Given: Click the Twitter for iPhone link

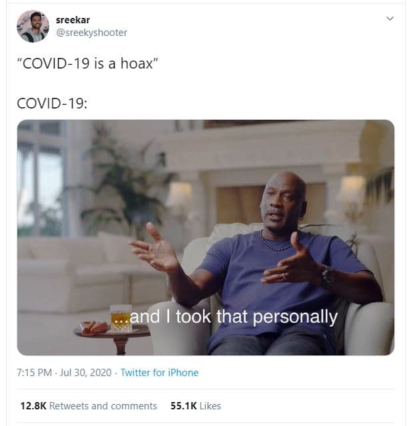Looking at the screenshot, I should coord(159,373).
